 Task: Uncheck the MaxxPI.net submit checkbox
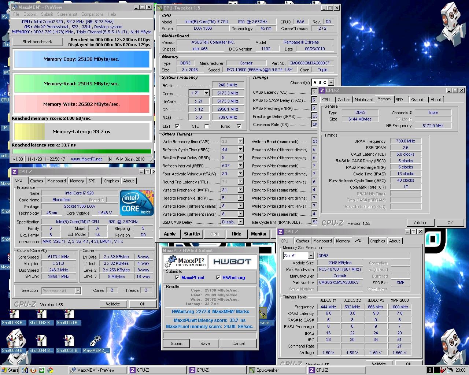click(x=177, y=278)
